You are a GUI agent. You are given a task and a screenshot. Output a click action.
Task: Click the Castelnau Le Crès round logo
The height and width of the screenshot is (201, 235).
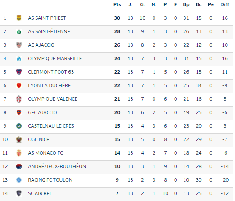[19, 126]
